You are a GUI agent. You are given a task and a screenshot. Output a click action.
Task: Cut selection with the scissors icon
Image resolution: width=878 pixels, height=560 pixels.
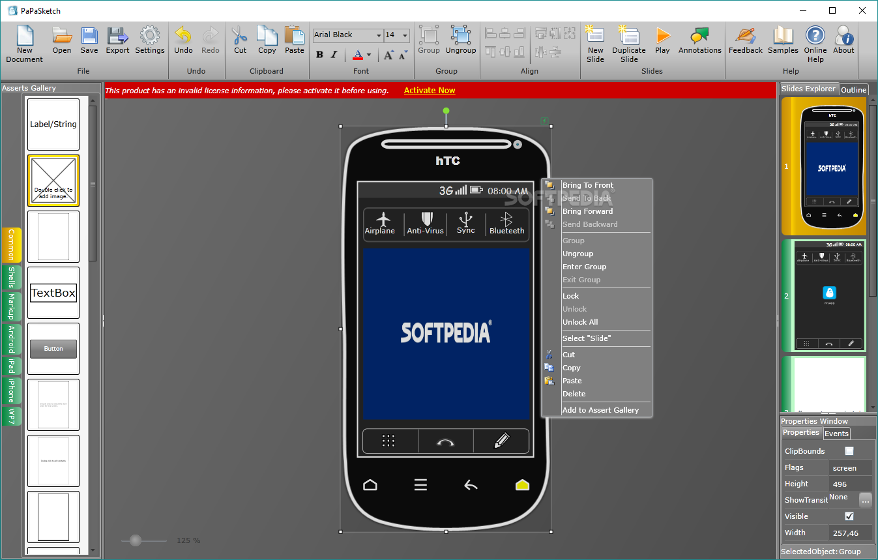click(240, 35)
